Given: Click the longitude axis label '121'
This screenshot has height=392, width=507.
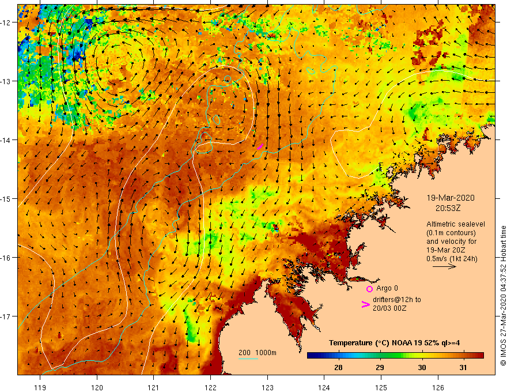Looking at the screenshot, I should pos(153,387).
